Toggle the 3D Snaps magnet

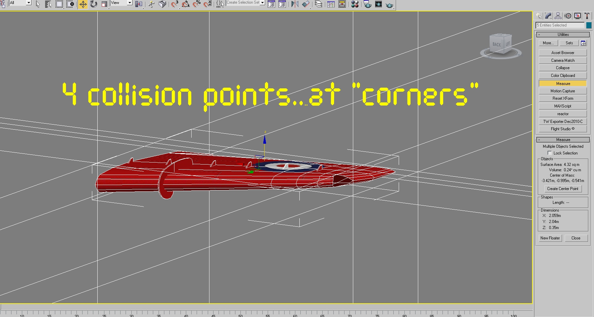174,4
